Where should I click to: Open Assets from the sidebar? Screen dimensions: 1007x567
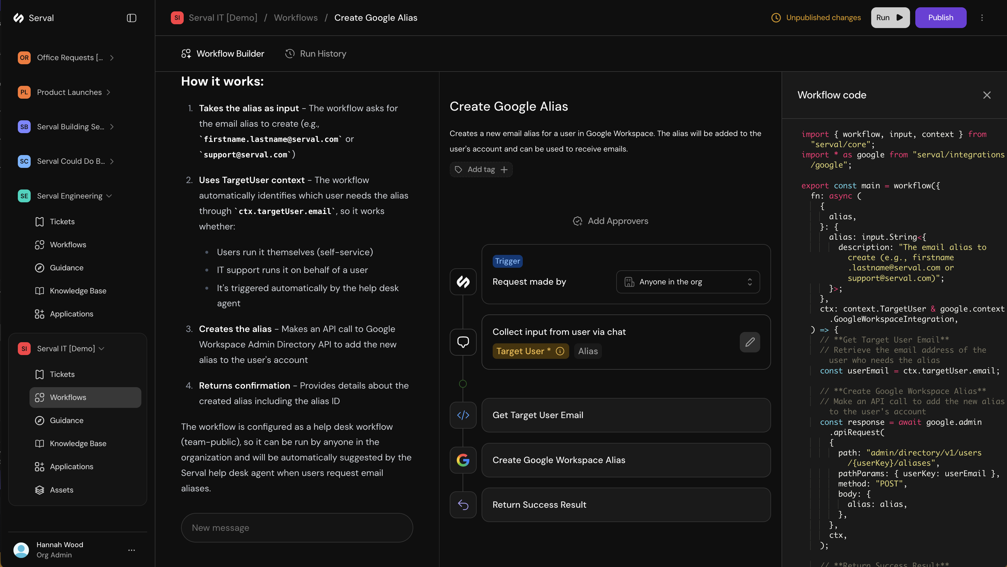61,490
